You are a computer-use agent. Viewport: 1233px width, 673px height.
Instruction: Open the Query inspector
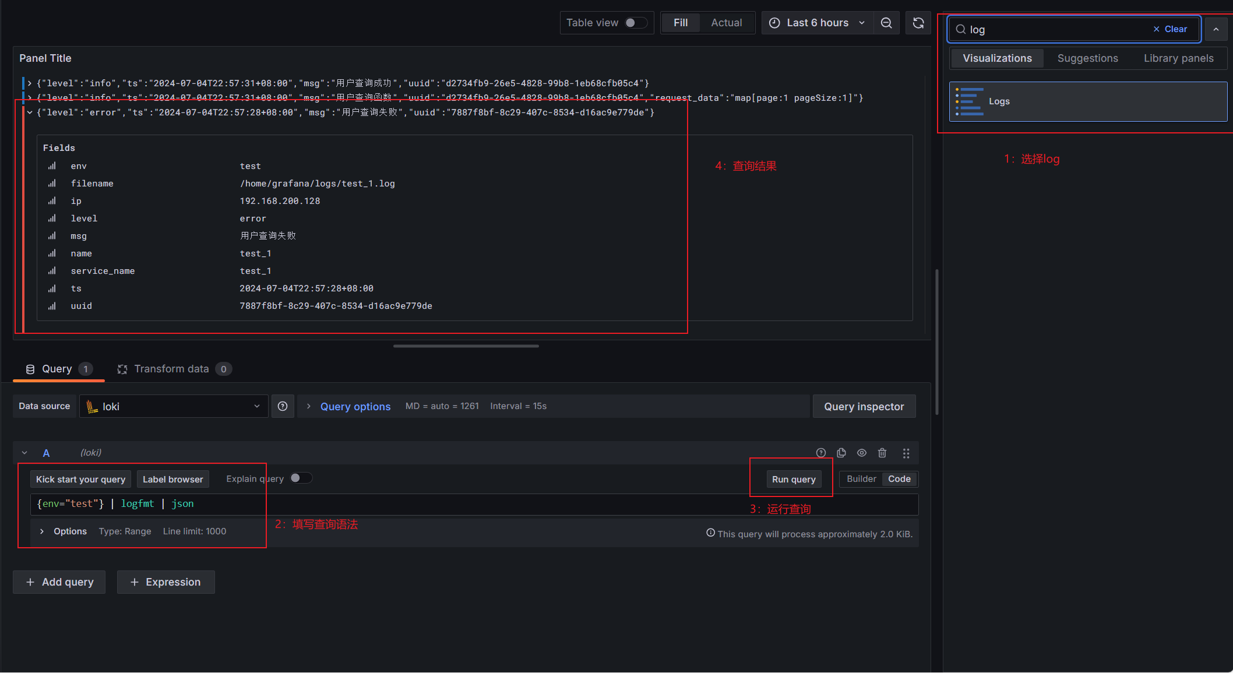coord(864,406)
